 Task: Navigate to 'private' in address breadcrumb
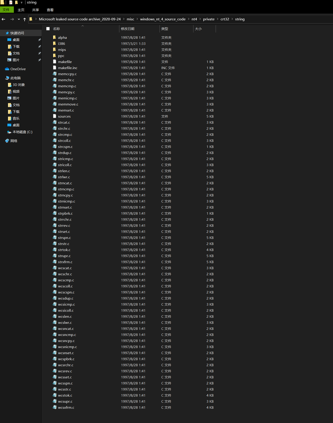pos(209,19)
